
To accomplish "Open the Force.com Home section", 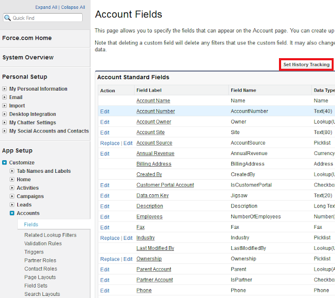I will click(x=27, y=38).
